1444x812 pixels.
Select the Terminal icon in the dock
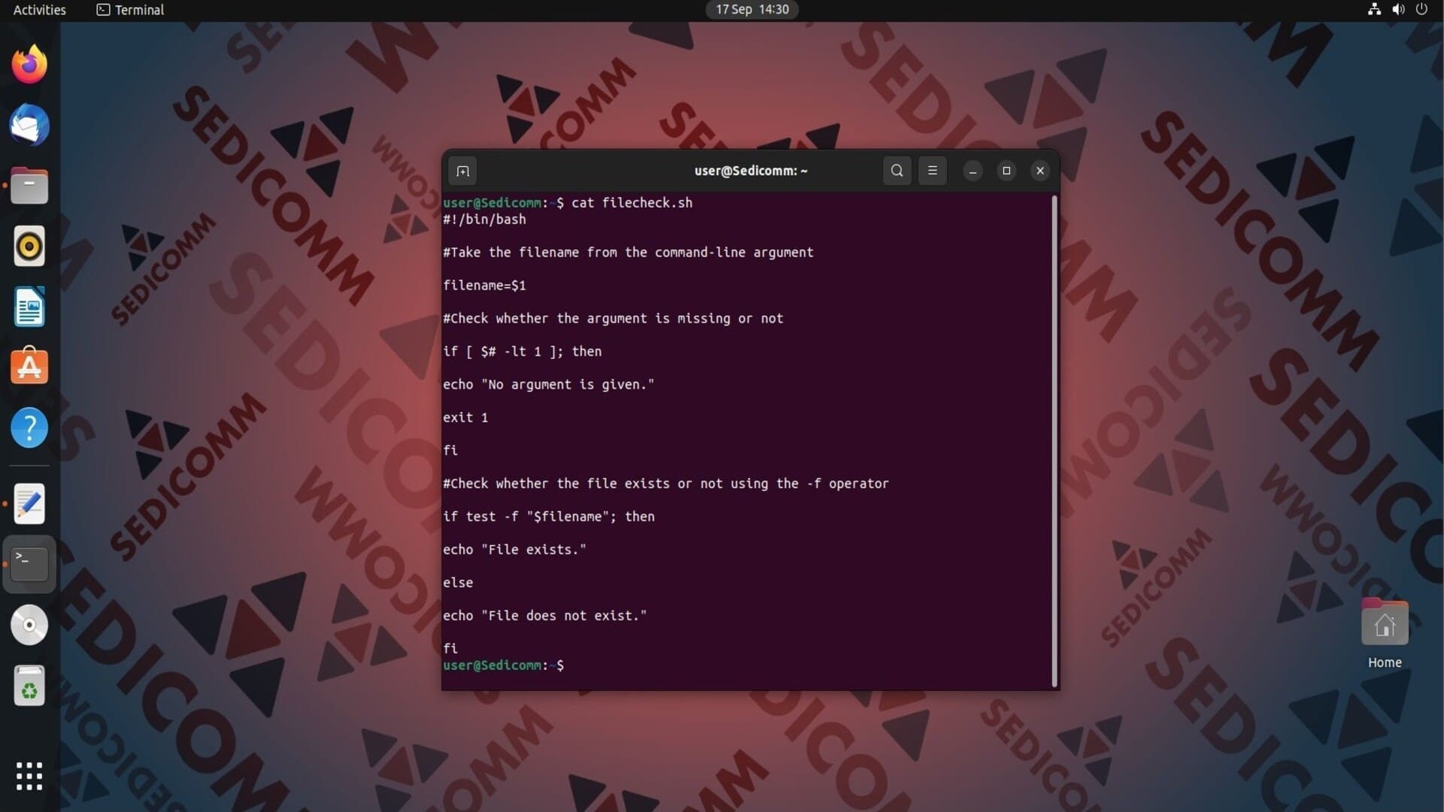point(29,564)
